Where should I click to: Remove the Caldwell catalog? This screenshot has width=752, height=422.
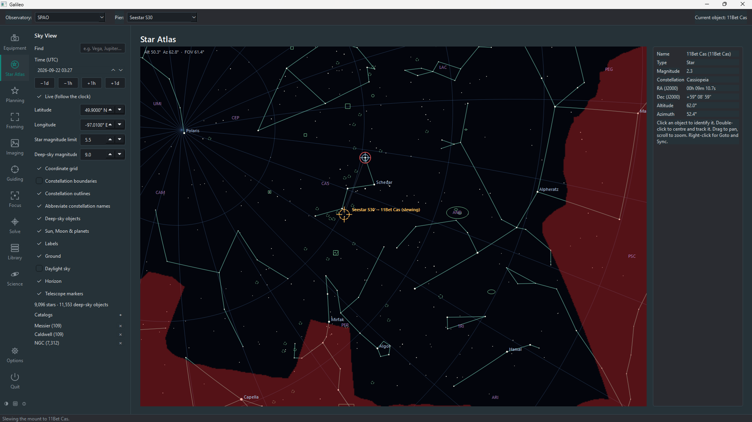pyautogui.click(x=120, y=334)
